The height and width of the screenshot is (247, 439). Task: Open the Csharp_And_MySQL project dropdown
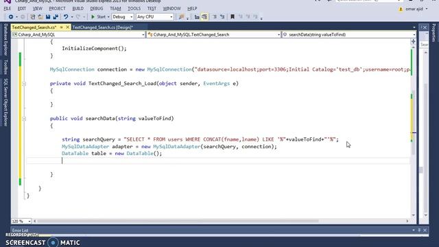tap(78, 35)
